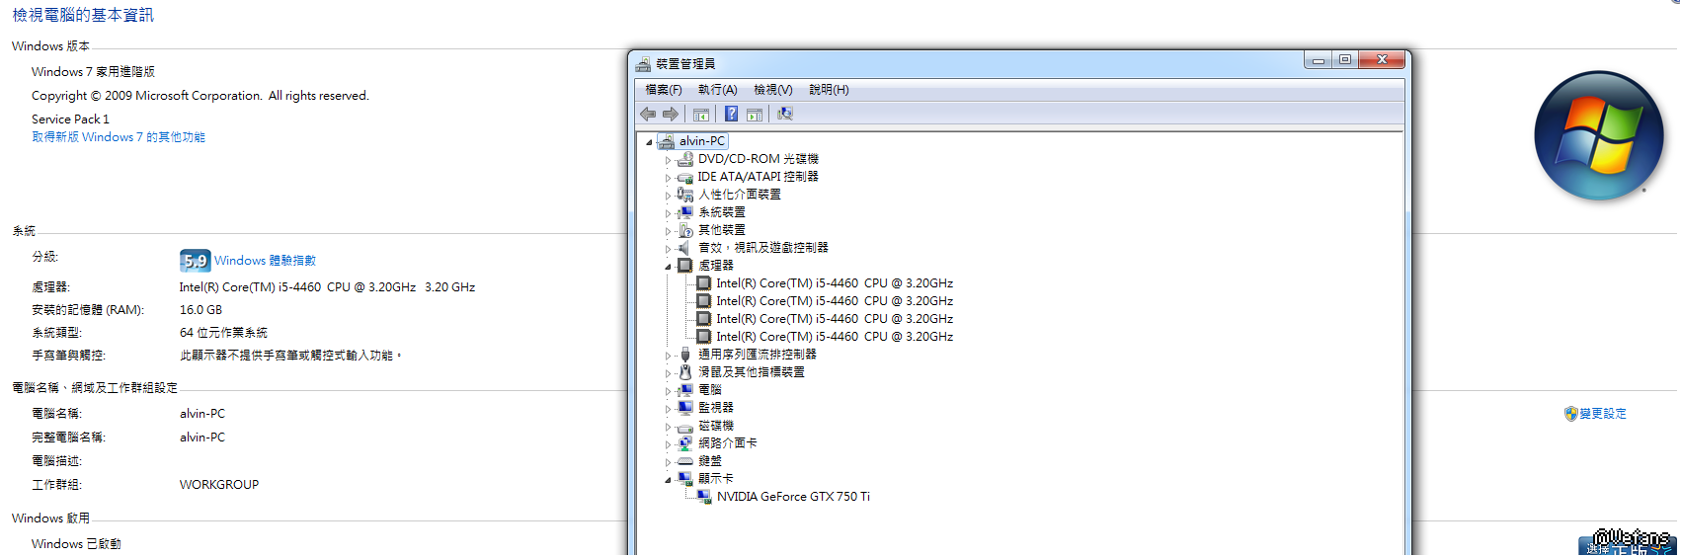Click the 16.0 GB installed RAM value

[200, 310]
